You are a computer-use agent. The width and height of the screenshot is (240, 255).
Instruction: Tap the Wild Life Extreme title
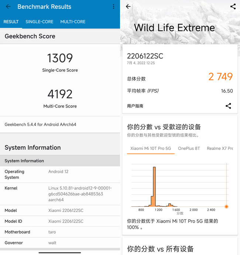[x=174, y=28]
